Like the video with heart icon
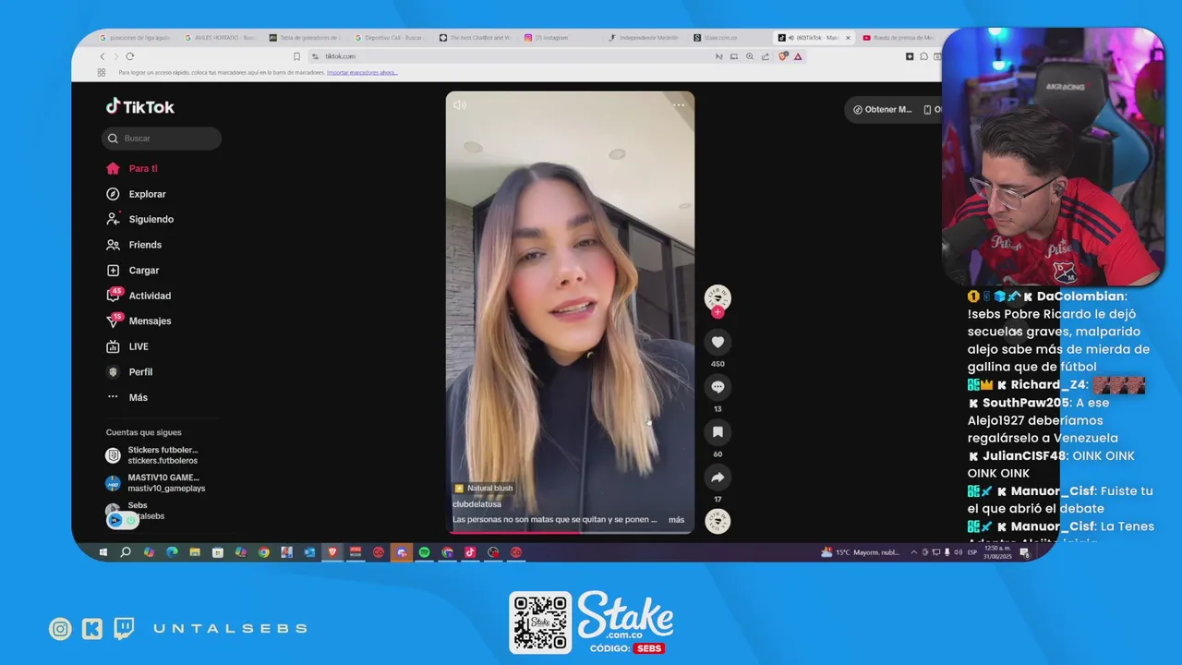This screenshot has width=1182, height=665. click(x=718, y=343)
